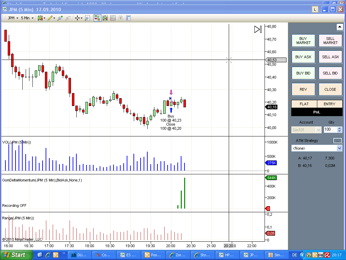The image size is (346, 260).
Task: Open the indicators chart icon
Action: (113, 18)
